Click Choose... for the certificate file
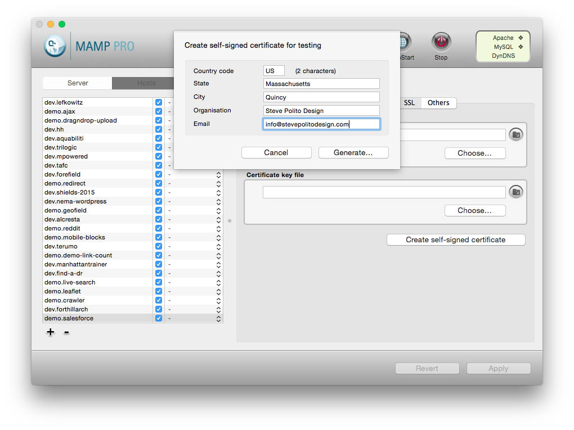The width and height of the screenshot is (574, 430). 475,153
